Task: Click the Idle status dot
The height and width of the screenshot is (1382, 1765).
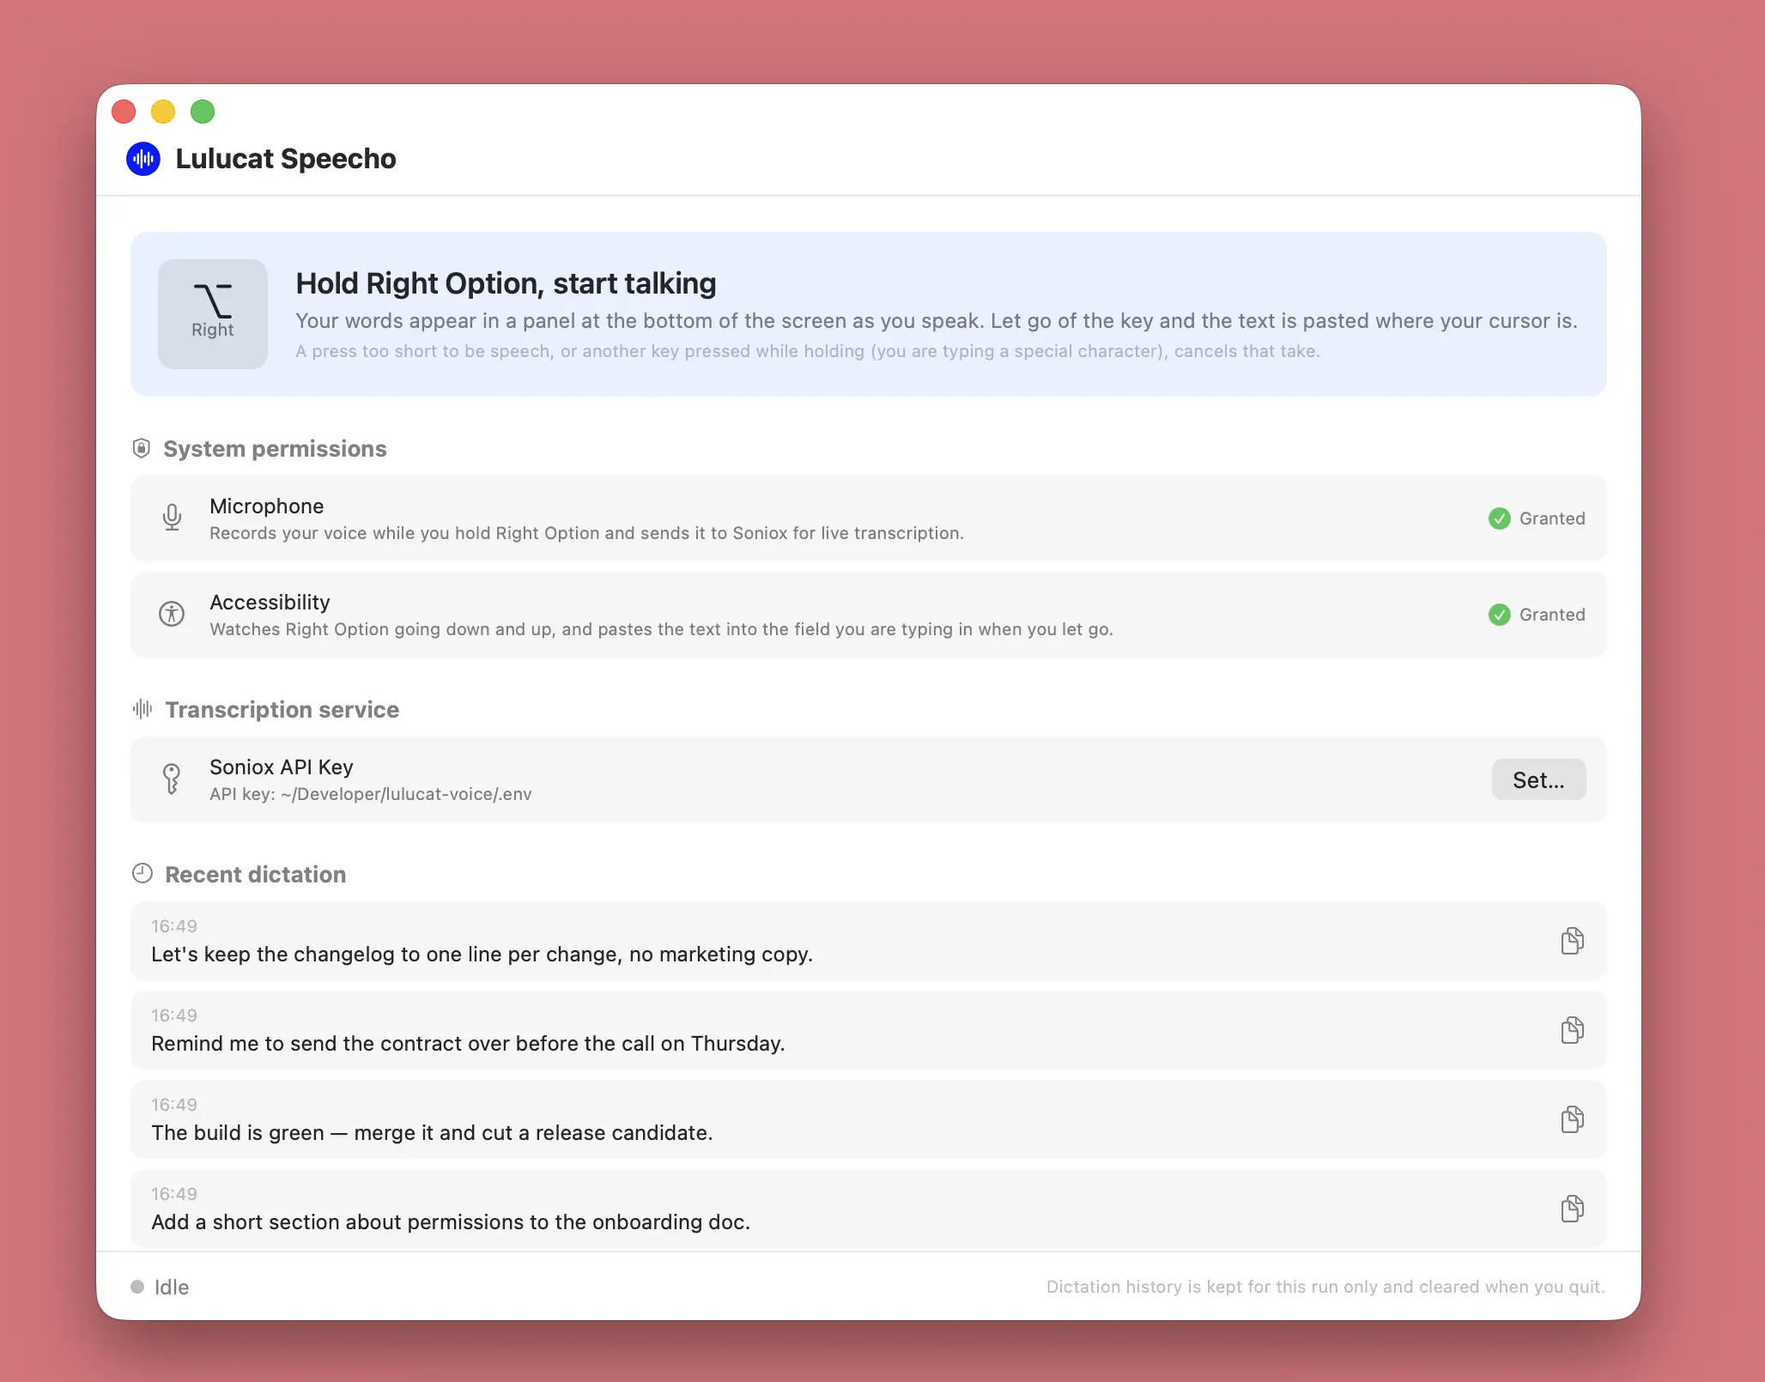Action: coord(137,1287)
